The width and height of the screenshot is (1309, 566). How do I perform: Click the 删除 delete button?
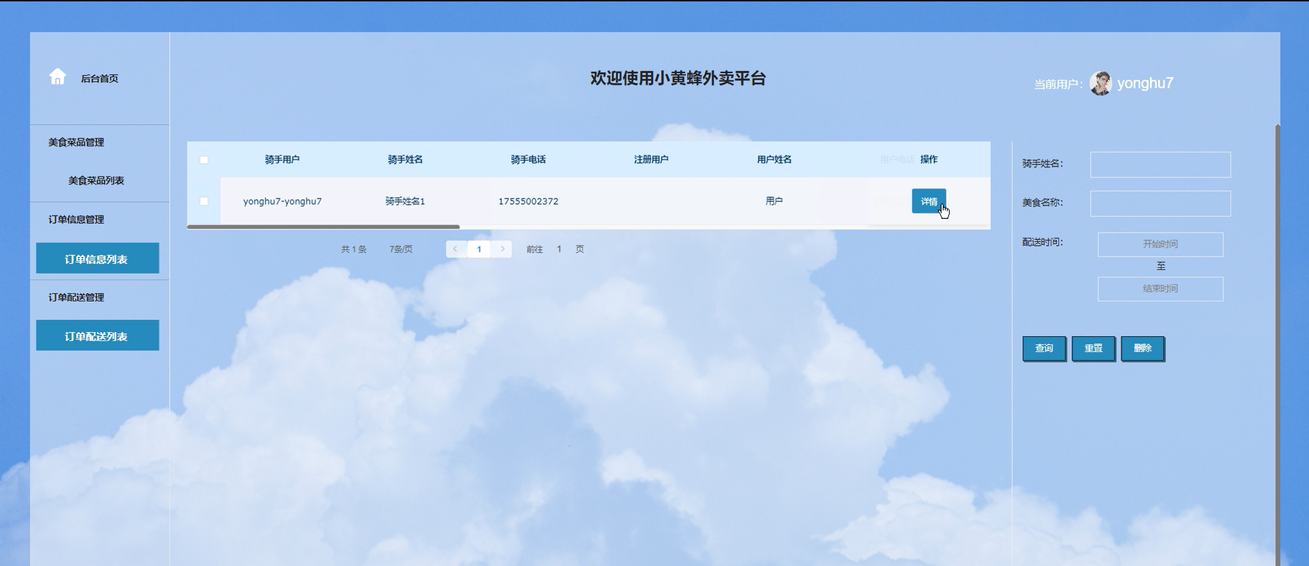pyautogui.click(x=1142, y=348)
